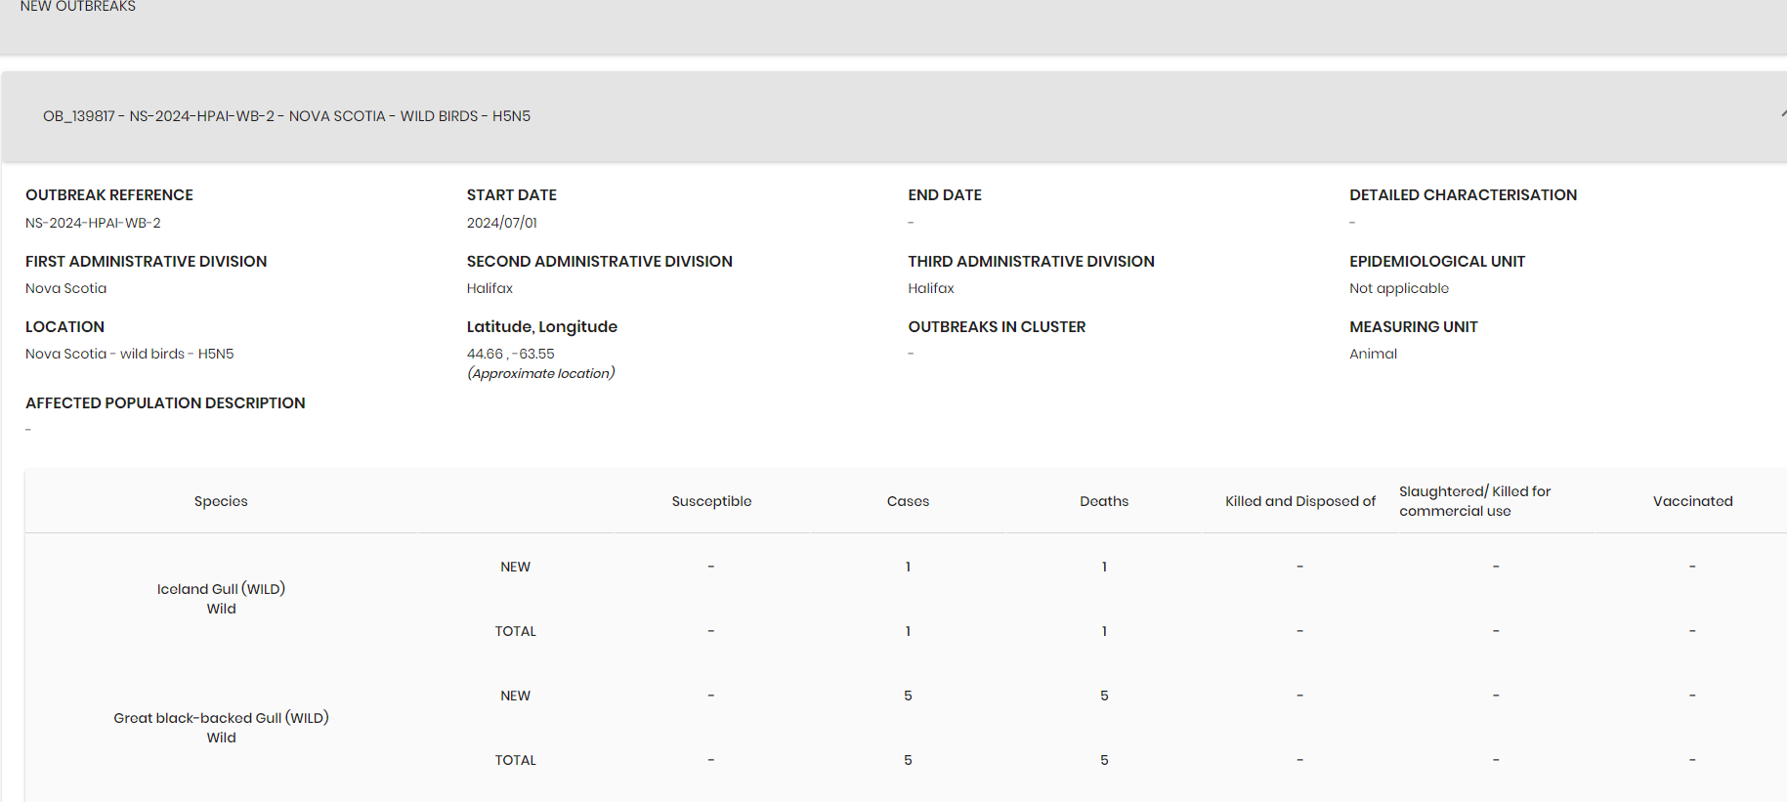Select outbreak reference value NS-2024-HPAI-WB-2

[93, 223]
